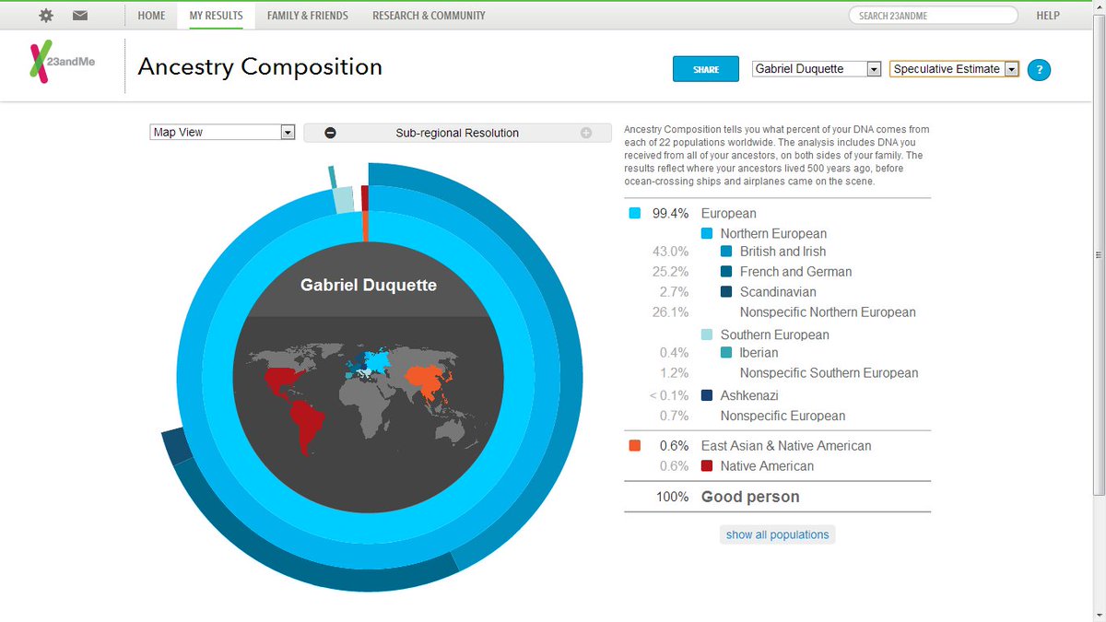Click the Gabriel Duquette chart center title
1106x622 pixels.
[x=369, y=286]
